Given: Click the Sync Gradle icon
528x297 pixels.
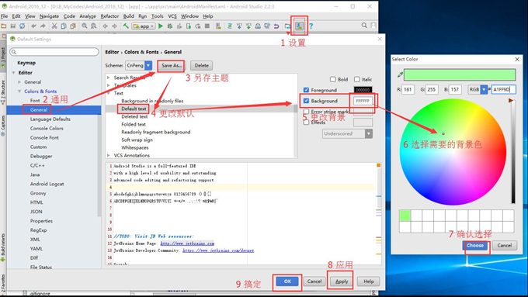Looking at the screenshot, I should point(230,26).
